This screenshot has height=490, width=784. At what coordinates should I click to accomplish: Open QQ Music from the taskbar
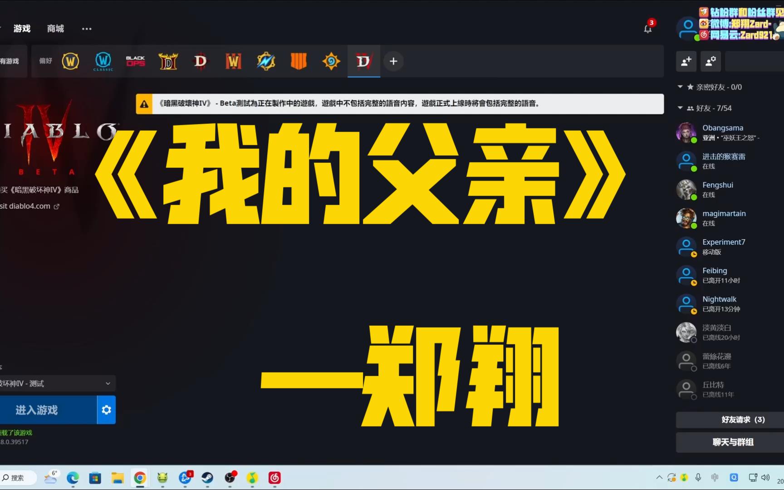[252, 478]
